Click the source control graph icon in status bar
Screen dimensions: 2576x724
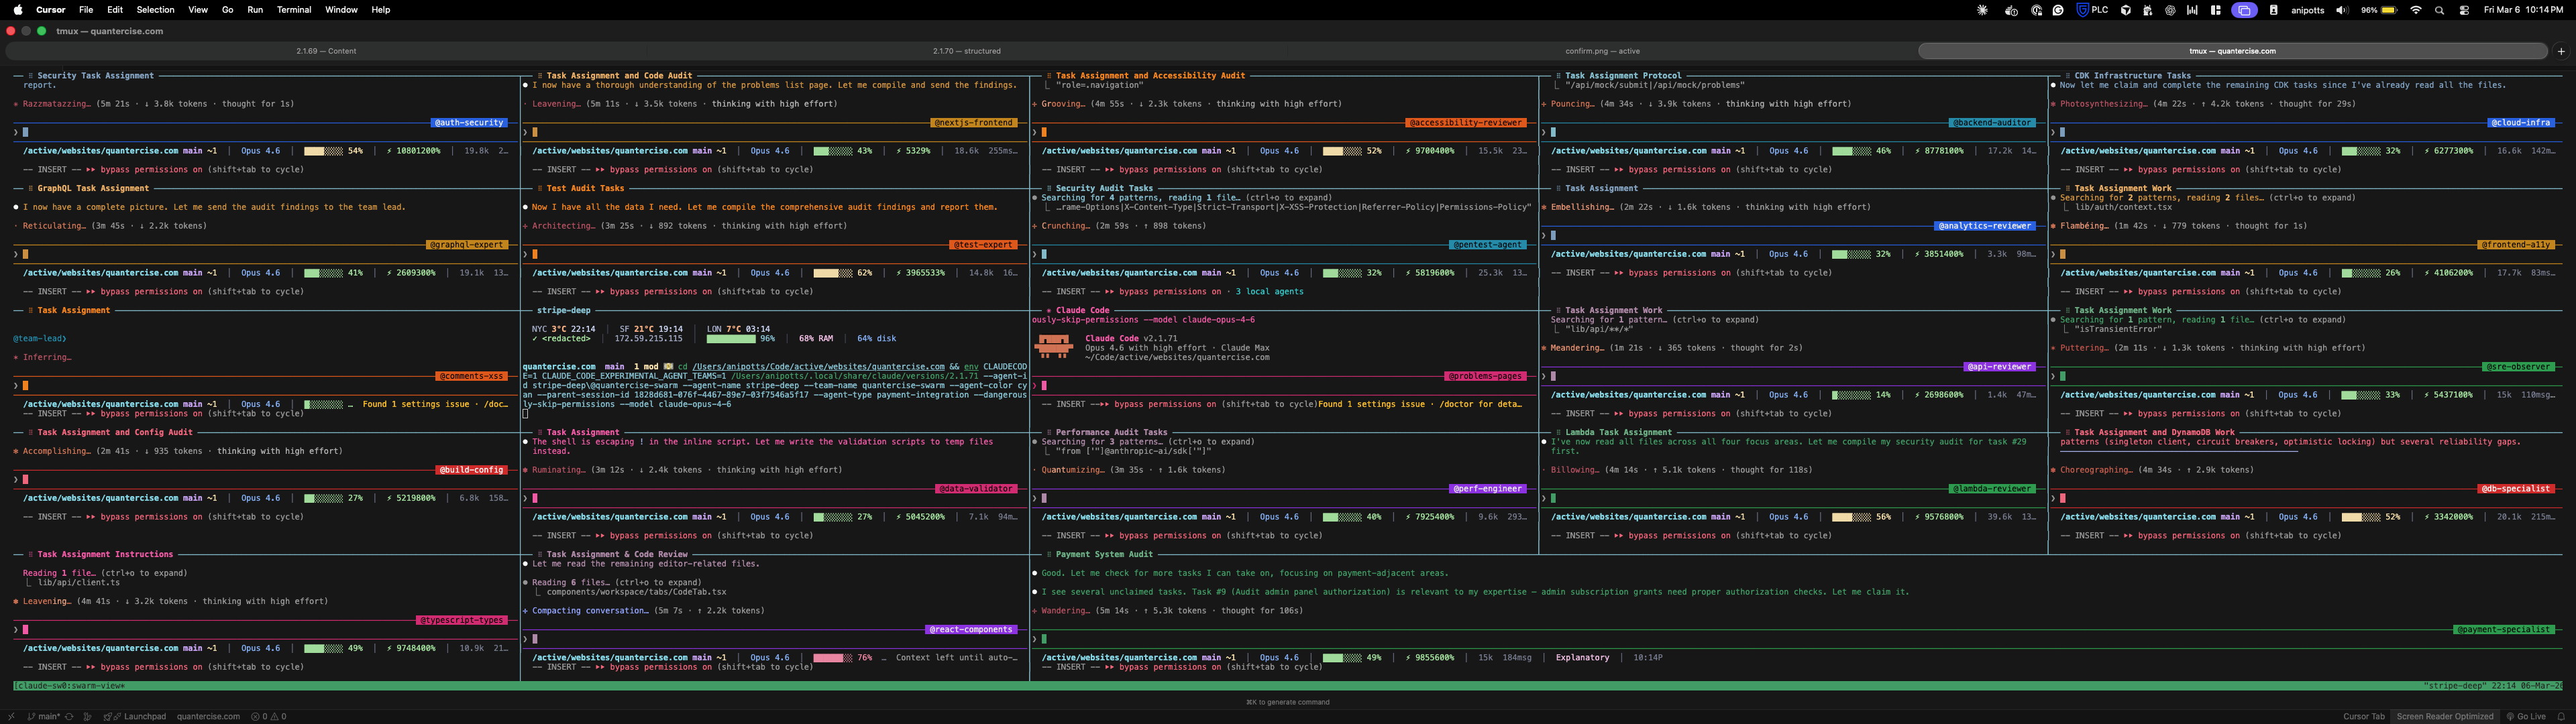(88, 716)
